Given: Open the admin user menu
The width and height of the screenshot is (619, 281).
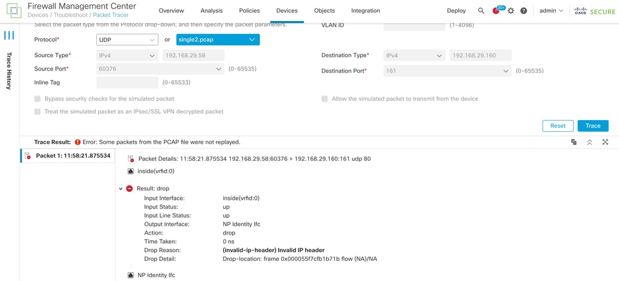Looking at the screenshot, I should [x=551, y=11].
